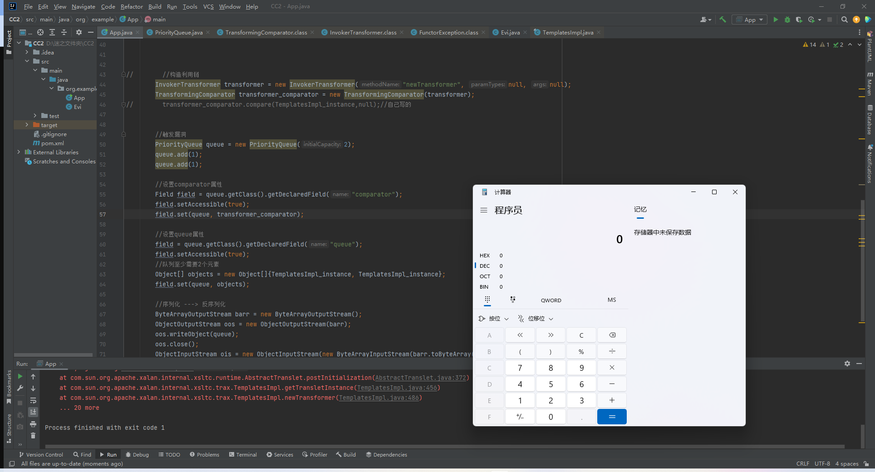This screenshot has width=875, height=472.
Task: Switch to TemplatesImpl.java editor tab
Action: tap(568, 32)
